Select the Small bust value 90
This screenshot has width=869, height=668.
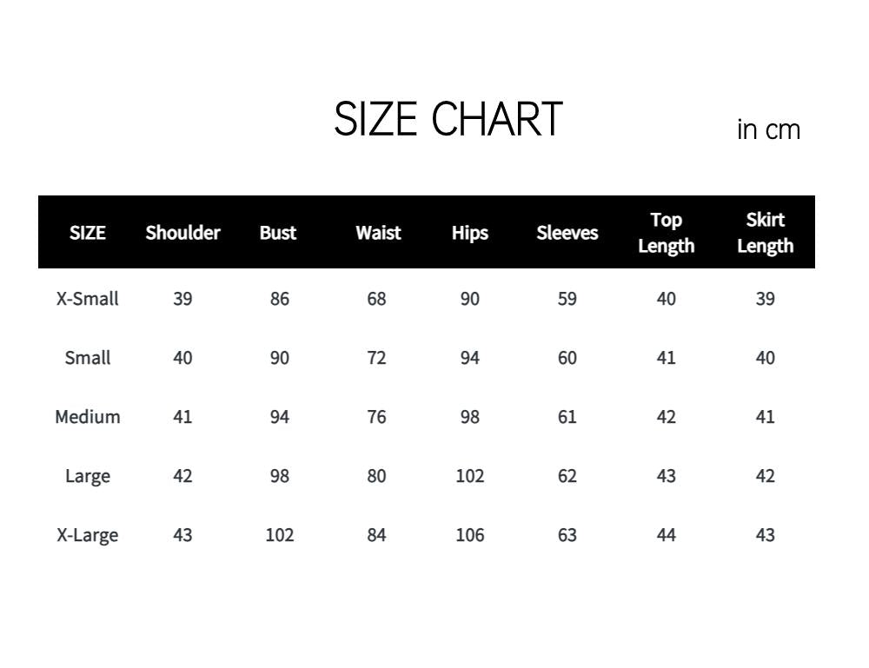(280, 358)
